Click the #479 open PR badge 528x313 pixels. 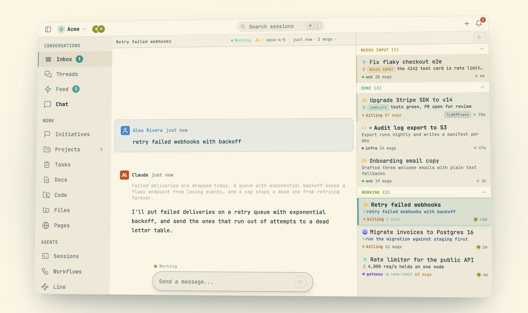[x=458, y=114]
